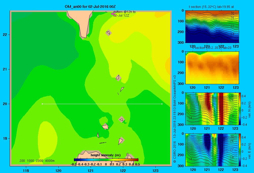Click the "BoM OceanMAPS v3" vertical text
The image size is (254, 173).
pyautogui.click(x=175, y=91)
